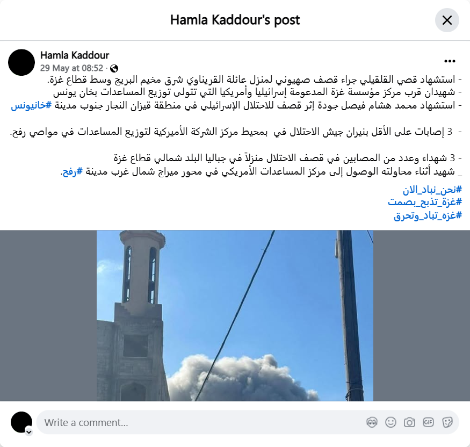The width and height of the screenshot is (470, 447).
Task: Insert an emoji via the smiley icon
Action: (391, 422)
